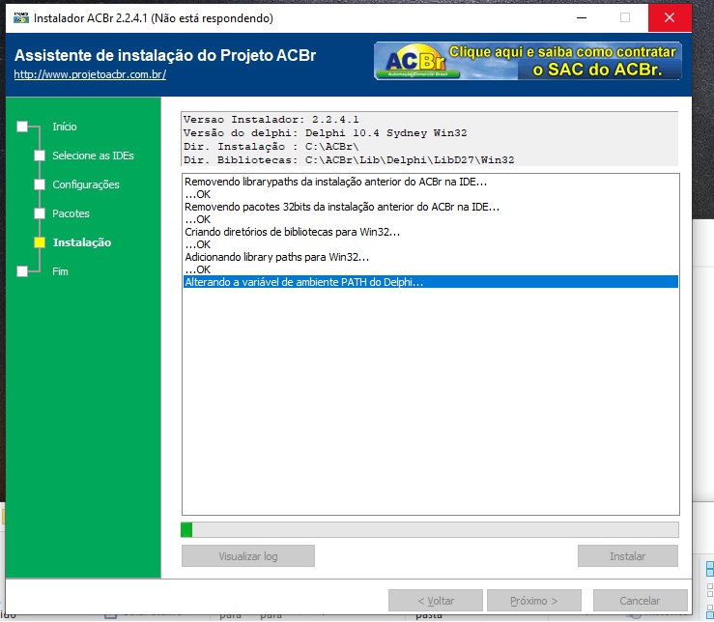Click the Pacotes step marker
Screen dimensions: 714x622
point(40,213)
